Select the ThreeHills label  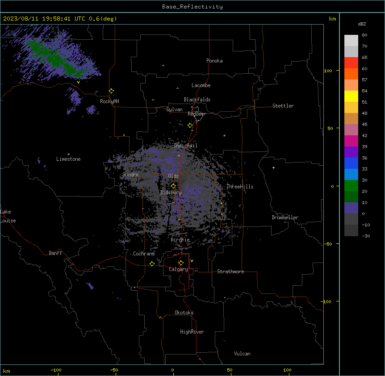[x=240, y=187]
